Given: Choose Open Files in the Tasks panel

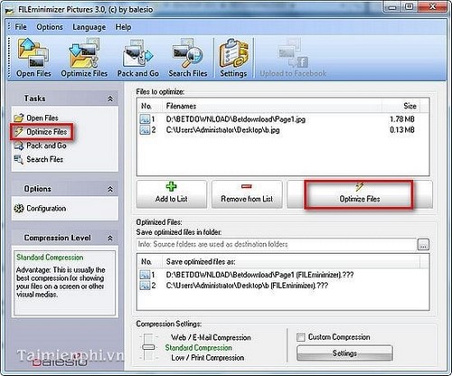Looking at the screenshot, I should pyautogui.click(x=36, y=117).
